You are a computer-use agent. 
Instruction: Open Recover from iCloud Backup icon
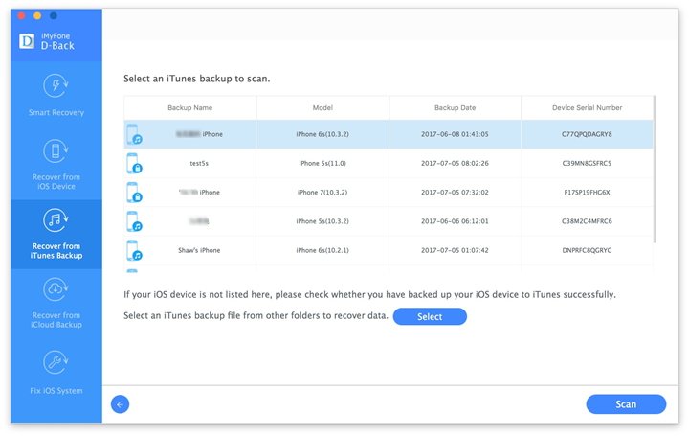pos(56,289)
